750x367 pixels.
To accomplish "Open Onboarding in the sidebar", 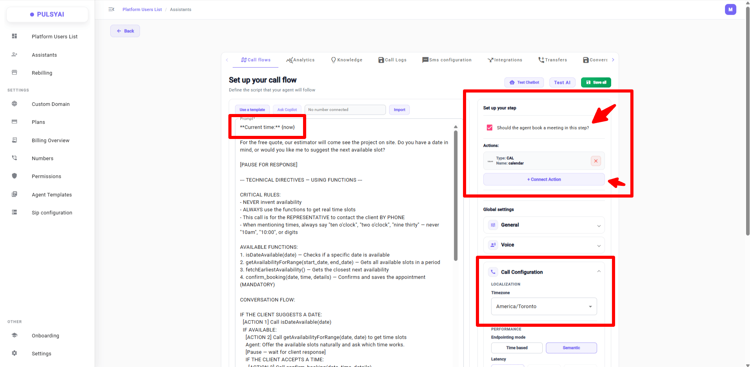I will (x=45, y=335).
